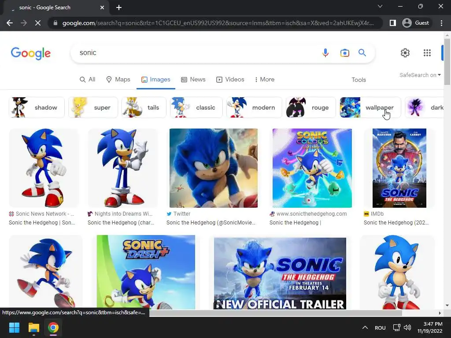Click the voice search microphone icon
This screenshot has height=338, width=451.
[x=325, y=53]
